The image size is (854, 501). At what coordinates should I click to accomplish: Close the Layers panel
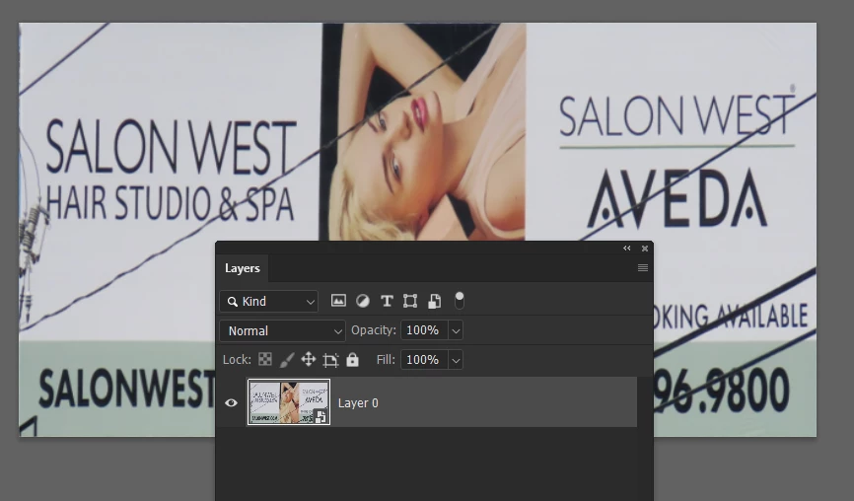tap(645, 249)
